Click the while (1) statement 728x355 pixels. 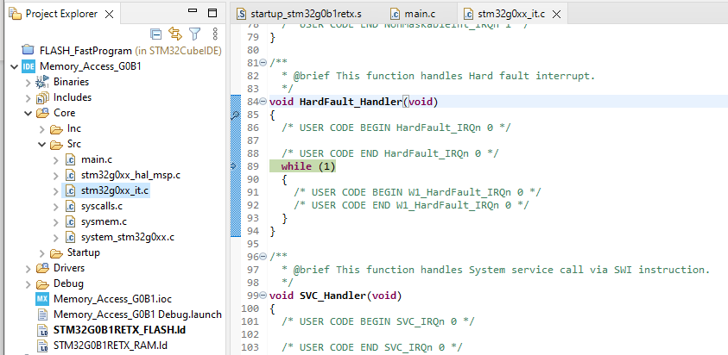click(307, 166)
